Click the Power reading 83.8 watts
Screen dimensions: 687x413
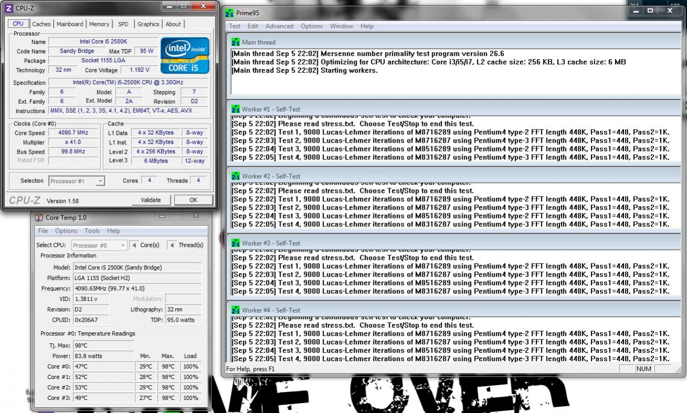(103, 356)
